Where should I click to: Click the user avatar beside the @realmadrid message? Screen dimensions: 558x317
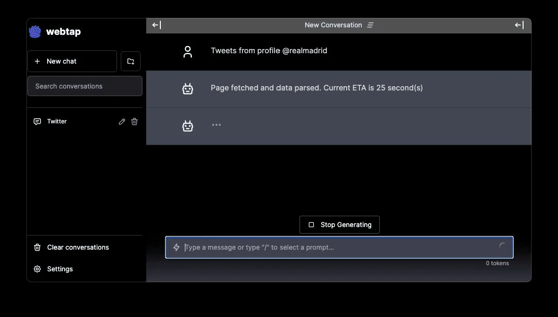tap(188, 51)
